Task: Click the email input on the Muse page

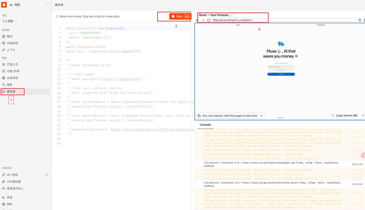Action: [x=281, y=67]
